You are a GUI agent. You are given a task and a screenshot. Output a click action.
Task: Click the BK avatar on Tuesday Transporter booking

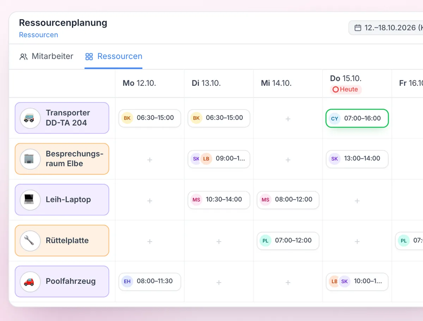(x=196, y=118)
